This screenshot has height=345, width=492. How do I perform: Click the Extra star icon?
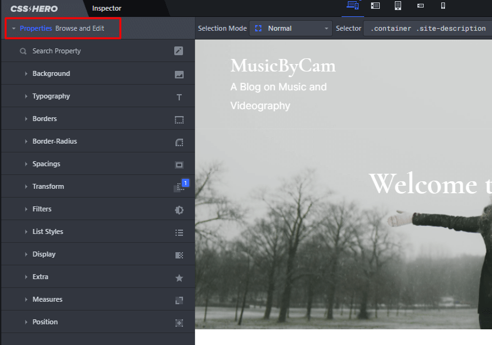point(179,278)
